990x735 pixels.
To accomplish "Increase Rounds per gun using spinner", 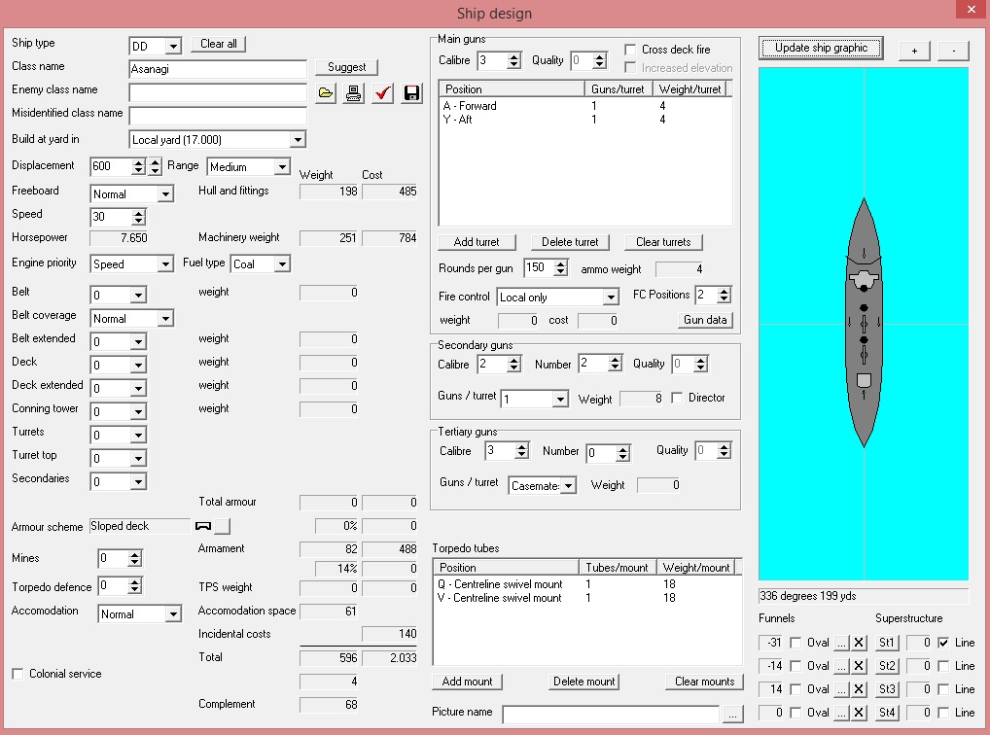I will pyautogui.click(x=561, y=263).
